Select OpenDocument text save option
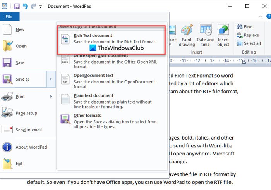Screen dimensions: 271x190 point(112,81)
